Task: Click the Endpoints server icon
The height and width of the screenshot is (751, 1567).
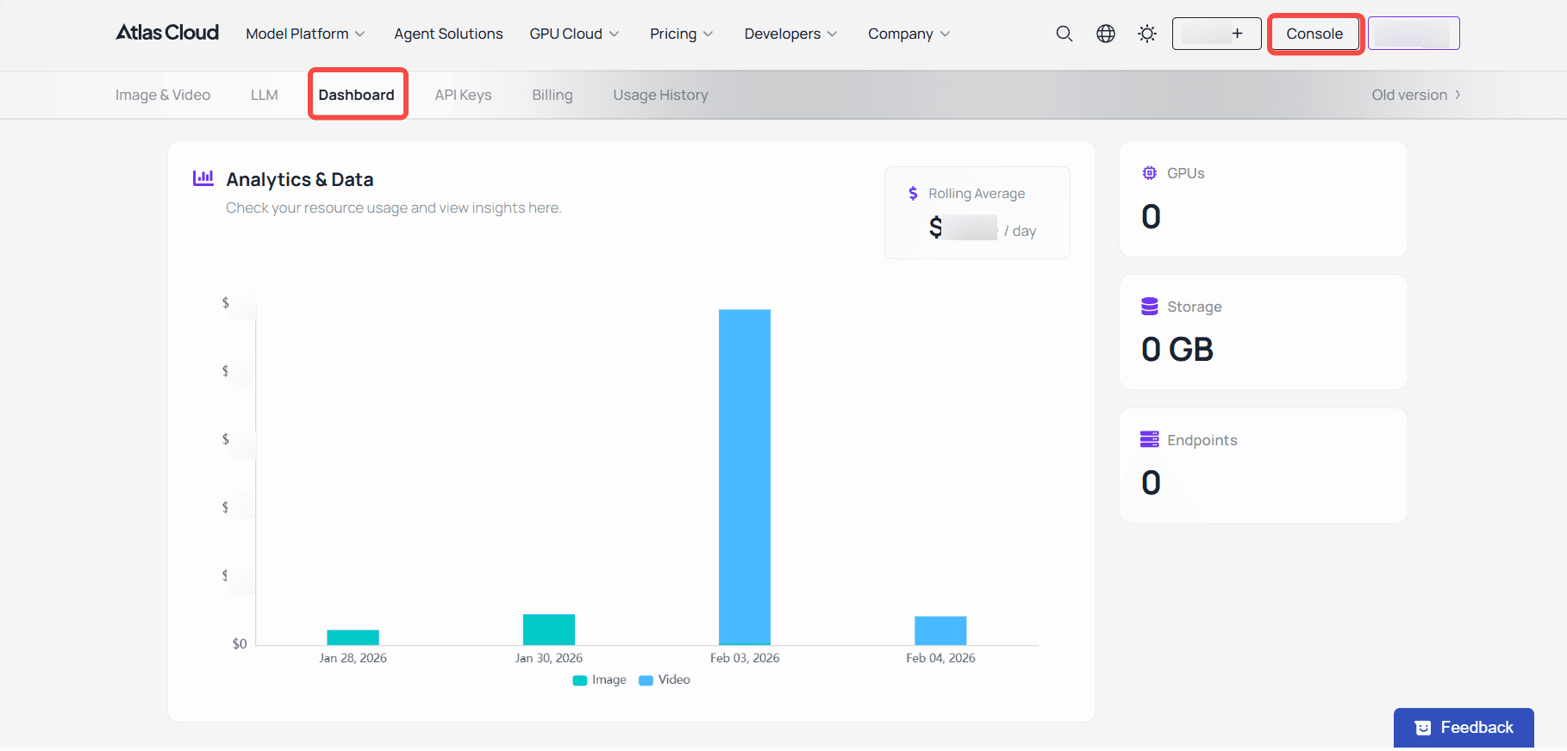Action: (x=1149, y=440)
